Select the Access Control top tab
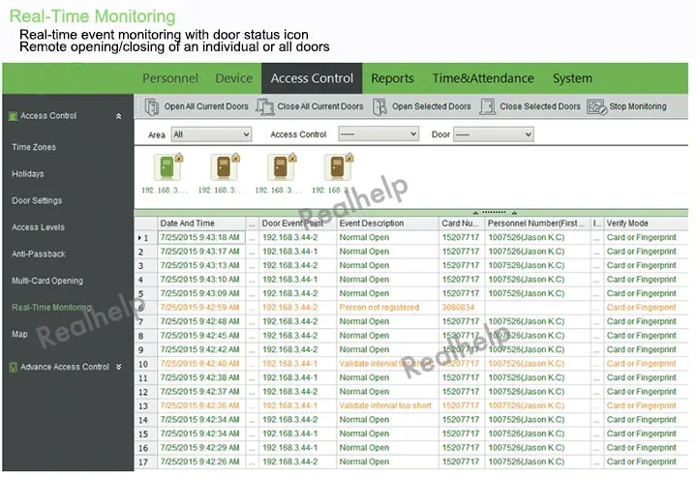The width and height of the screenshot is (697, 478). pyautogui.click(x=312, y=78)
